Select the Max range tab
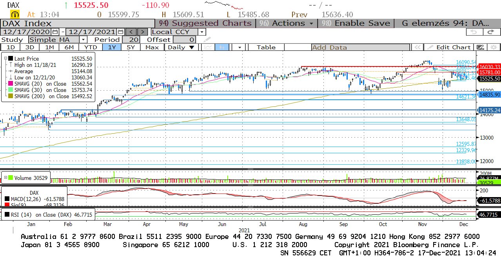This screenshot has width=501, height=262. [x=152, y=47]
